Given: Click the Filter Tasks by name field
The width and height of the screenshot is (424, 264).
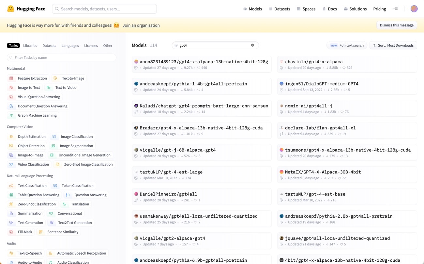Looking at the screenshot, I should coord(62,58).
